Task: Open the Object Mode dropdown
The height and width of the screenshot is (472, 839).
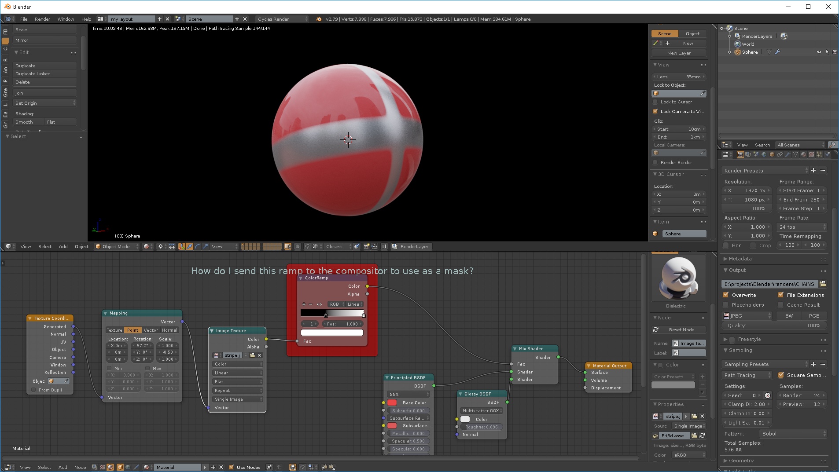Action: pyautogui.click(x=117, y=246)
